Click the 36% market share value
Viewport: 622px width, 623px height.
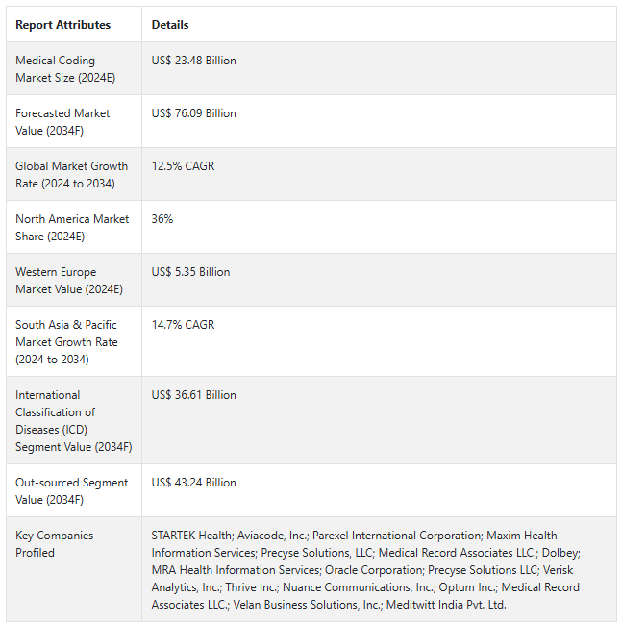[x=162, y=219]
